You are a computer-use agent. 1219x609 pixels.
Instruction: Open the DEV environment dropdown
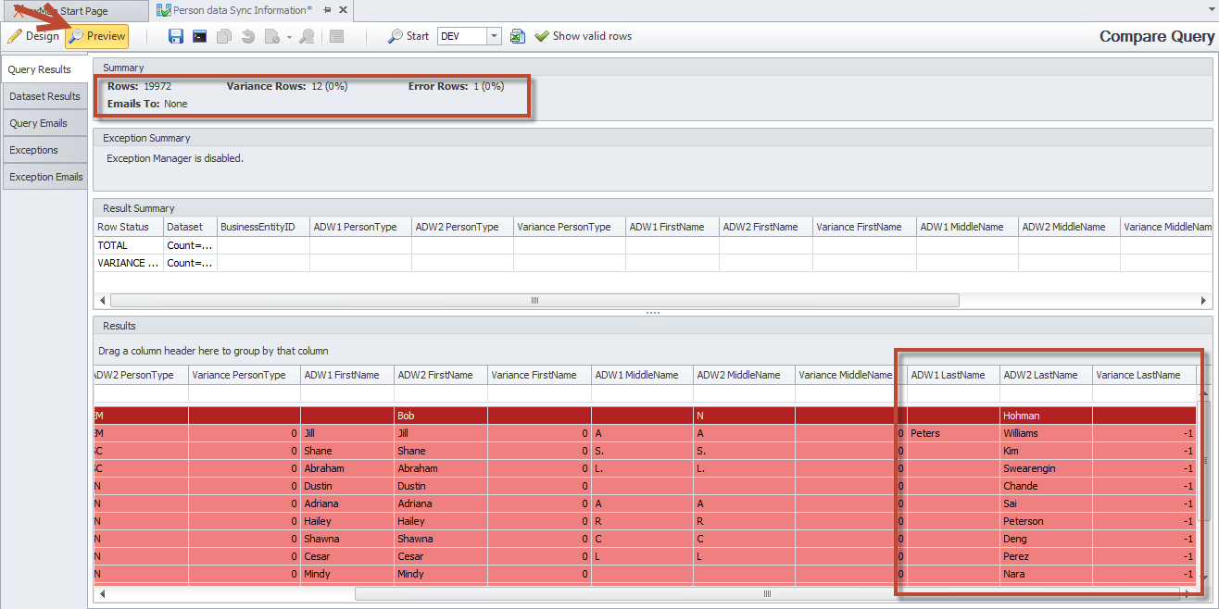click(x=494, y=36)
